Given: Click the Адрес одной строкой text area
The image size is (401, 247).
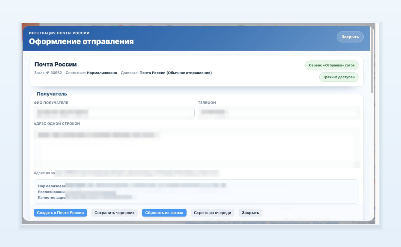Looking at the screenshot, I should (x=197, y=148).
